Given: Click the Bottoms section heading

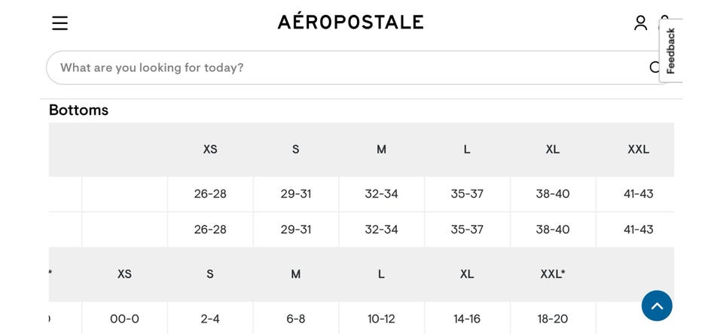Looking at the screenshot, I should [78, 110].
